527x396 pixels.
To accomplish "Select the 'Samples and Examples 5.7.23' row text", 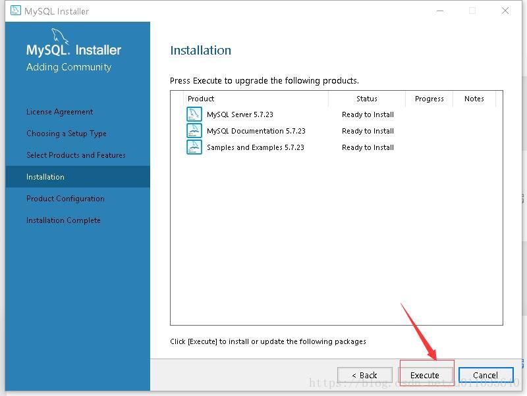I will [x=256, y=147].
